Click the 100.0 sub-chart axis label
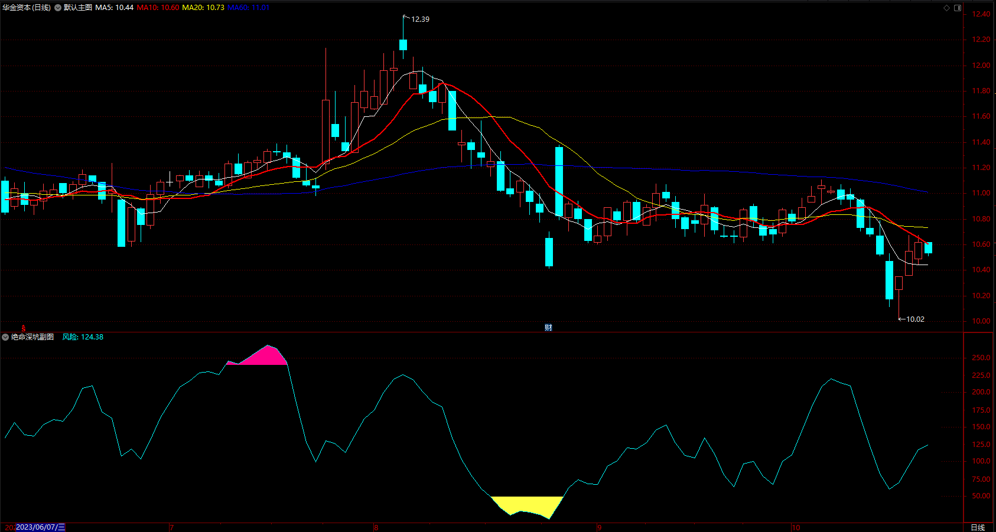The width and height of the screenshot is (996, 532). [981, 461]
